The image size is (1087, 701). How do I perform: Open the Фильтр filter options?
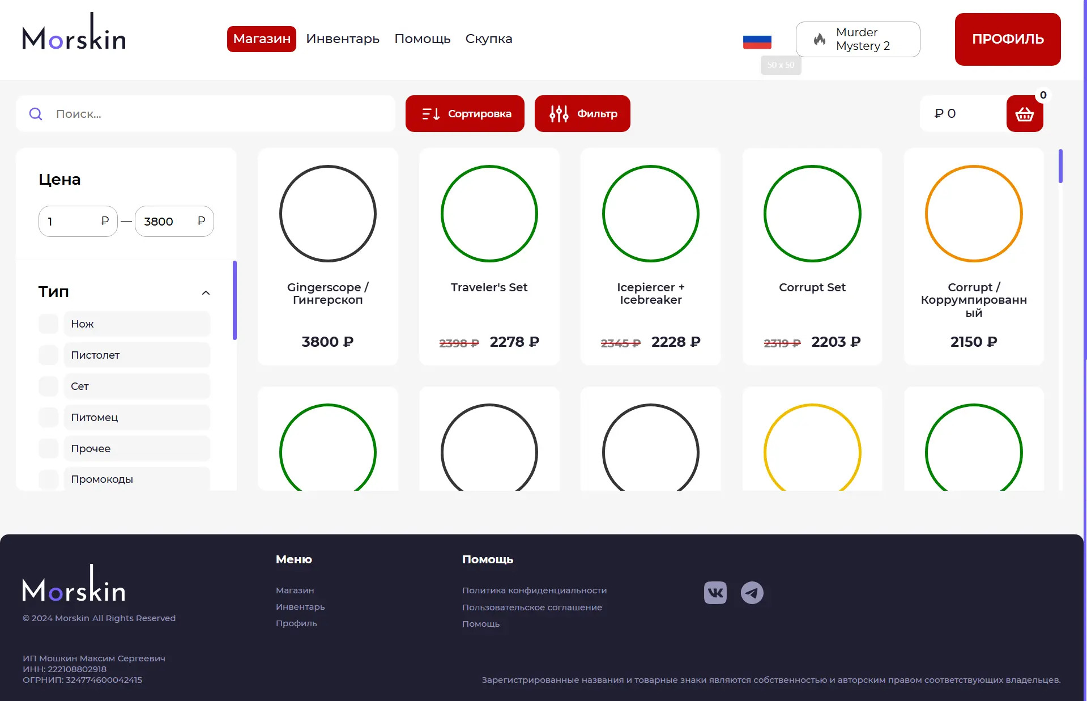pyautogui.click(x=582, y=114)
